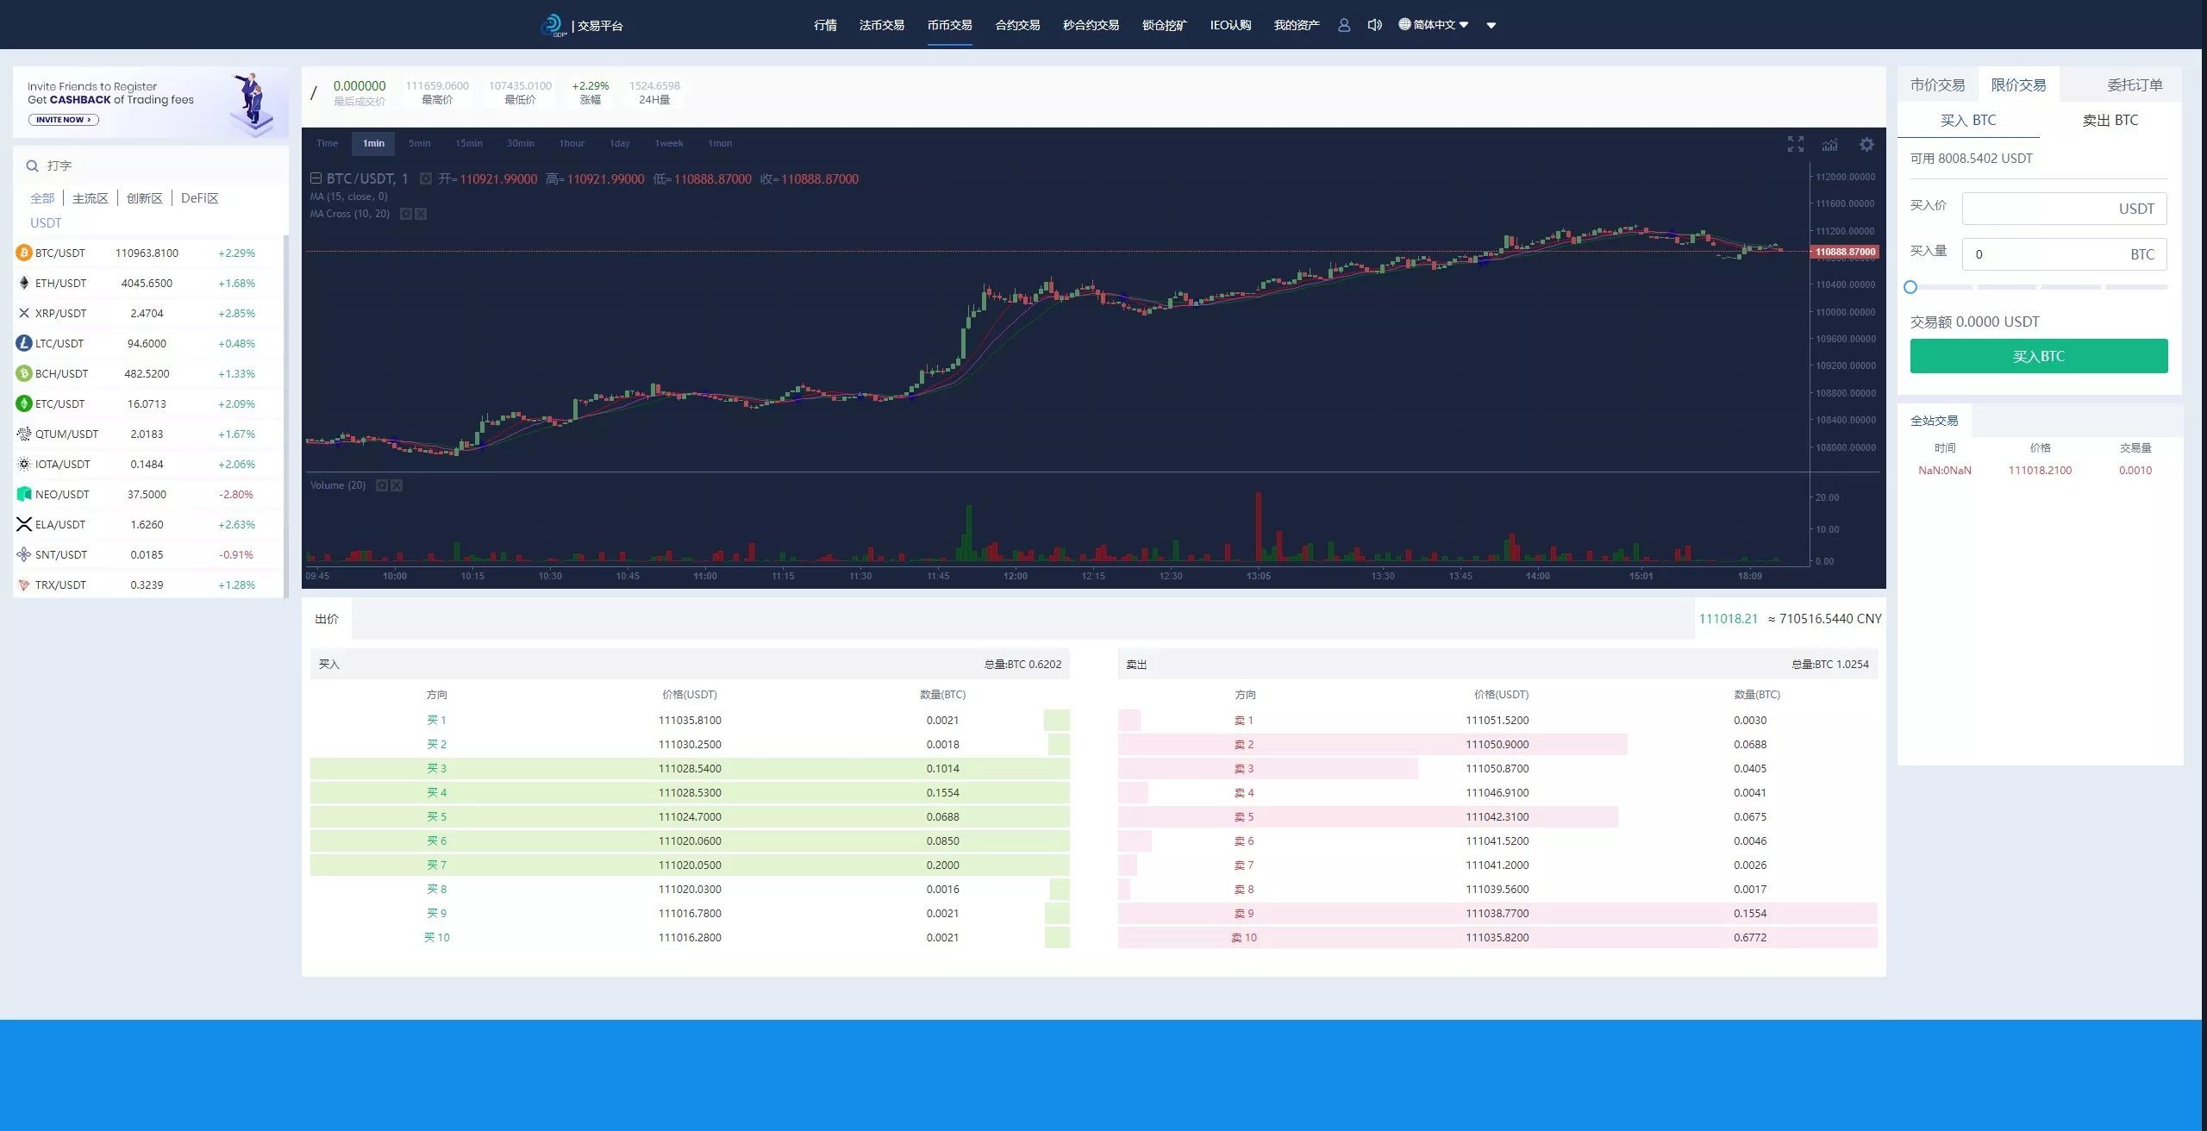Open 合约交易 in the top navigation
Image resolution: width=2207 pixels, height=1131 pixels.
[1018, 25]
